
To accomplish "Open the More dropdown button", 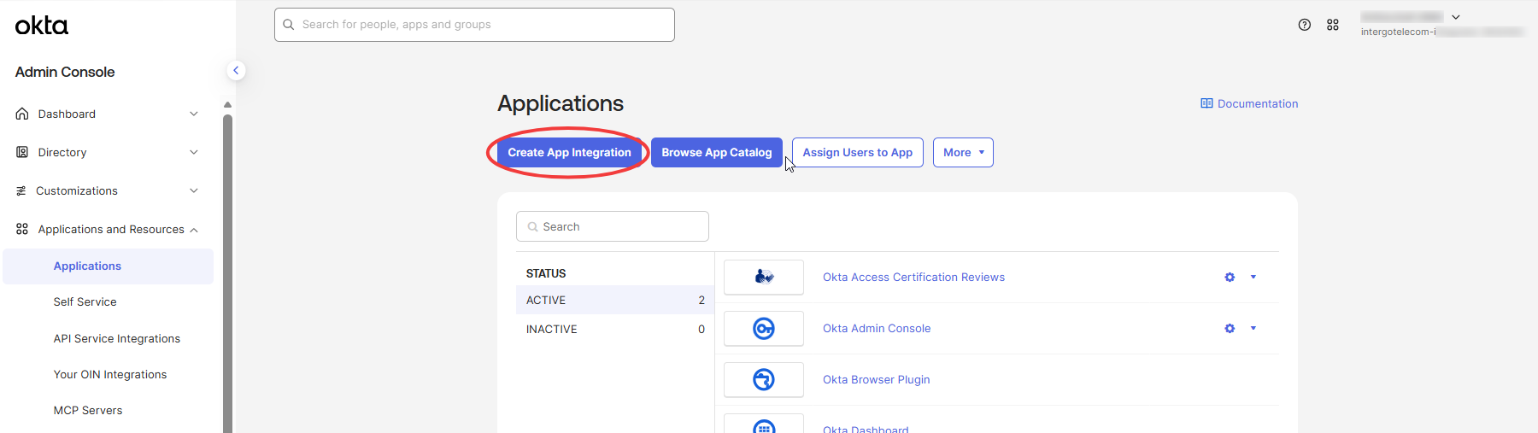I will 963,152.
